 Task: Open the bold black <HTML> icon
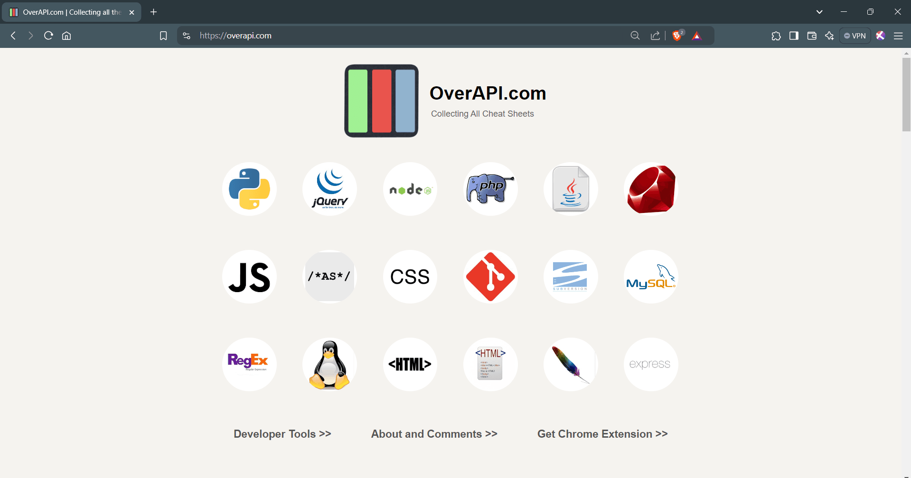(x=410, y=364)
